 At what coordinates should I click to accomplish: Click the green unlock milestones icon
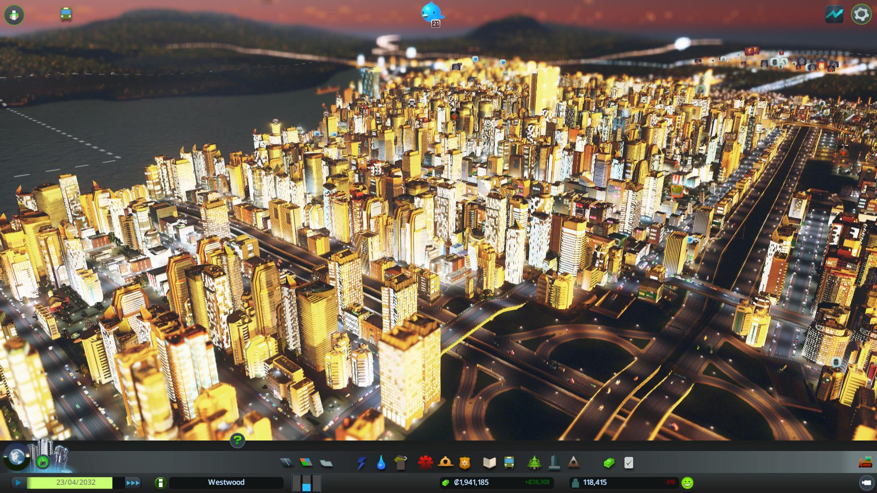pyautogui.click(x=43, y=461)
